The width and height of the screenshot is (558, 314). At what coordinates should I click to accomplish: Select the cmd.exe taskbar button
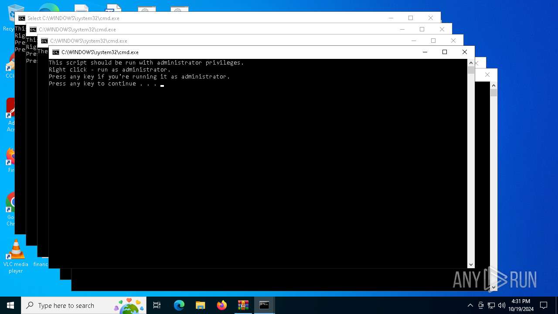pos(264,305)
